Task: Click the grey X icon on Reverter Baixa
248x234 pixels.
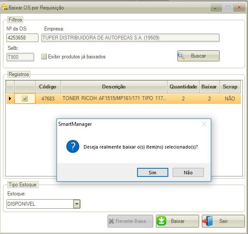Action: [111, 221]
